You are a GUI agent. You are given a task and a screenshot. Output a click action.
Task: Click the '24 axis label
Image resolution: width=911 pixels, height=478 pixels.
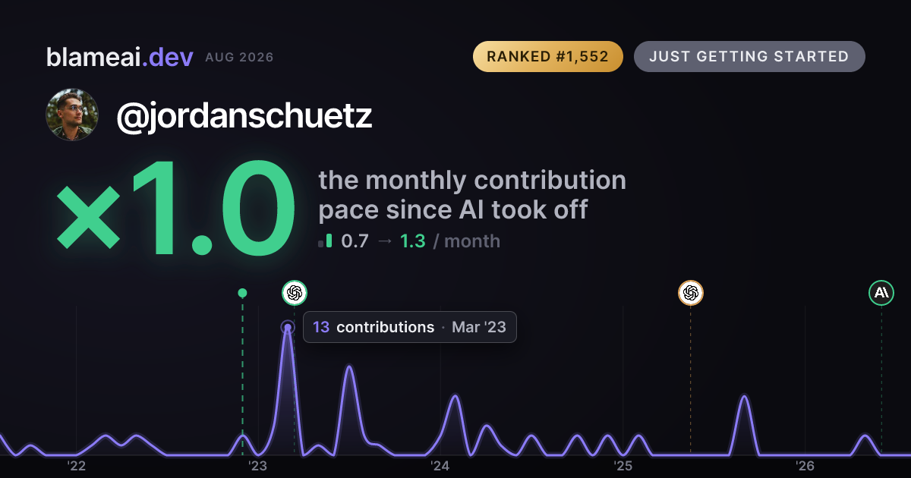point(440,465)
